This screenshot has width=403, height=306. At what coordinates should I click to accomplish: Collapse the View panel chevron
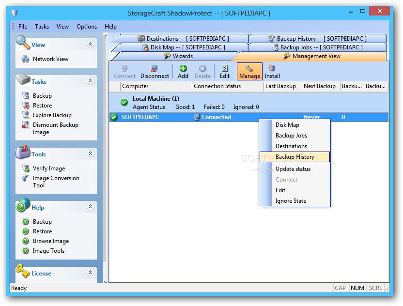pos(90,44)
